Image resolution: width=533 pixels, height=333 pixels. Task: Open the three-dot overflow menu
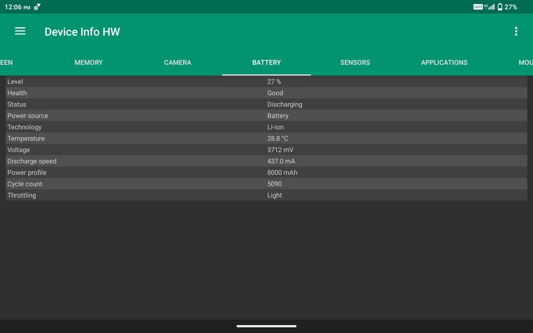pos(516,31)
